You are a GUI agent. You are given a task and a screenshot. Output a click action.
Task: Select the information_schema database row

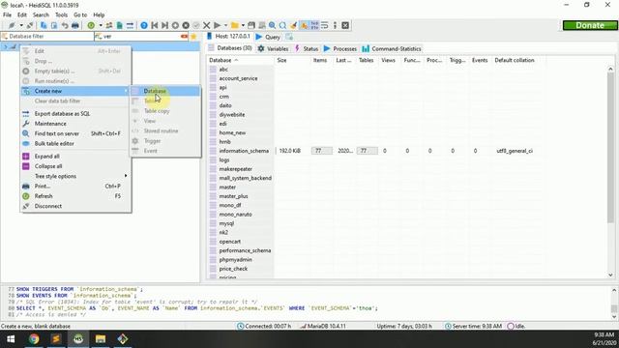pyautogui.click(x=376, y=151)
